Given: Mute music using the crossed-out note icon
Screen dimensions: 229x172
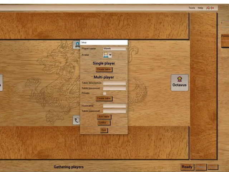Looking at the screenshot, I should pyautogui.click(x=208, y=8).
